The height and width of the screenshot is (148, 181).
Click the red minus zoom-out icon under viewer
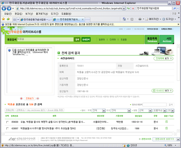click(x=38, y=99)
